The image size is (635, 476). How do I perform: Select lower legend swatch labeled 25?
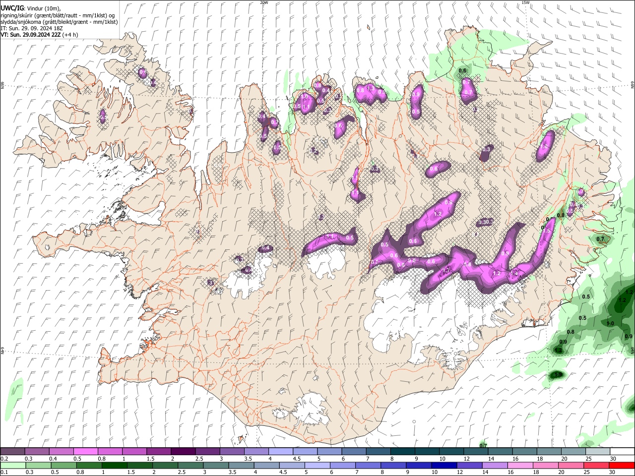(x=596, y=465)
